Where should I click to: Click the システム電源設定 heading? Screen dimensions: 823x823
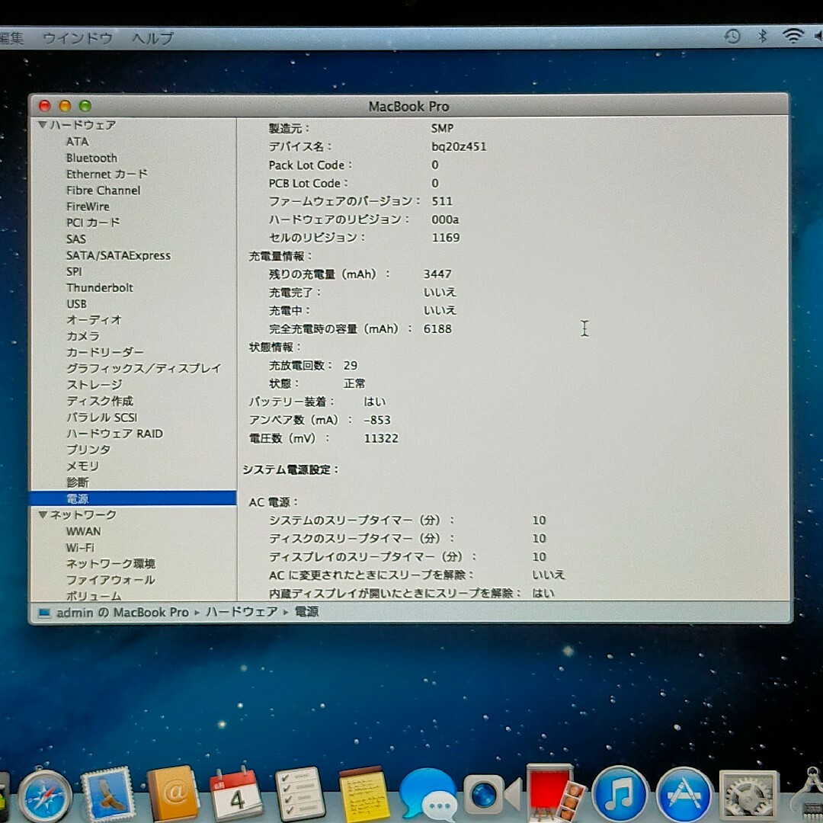pos(290,469)
